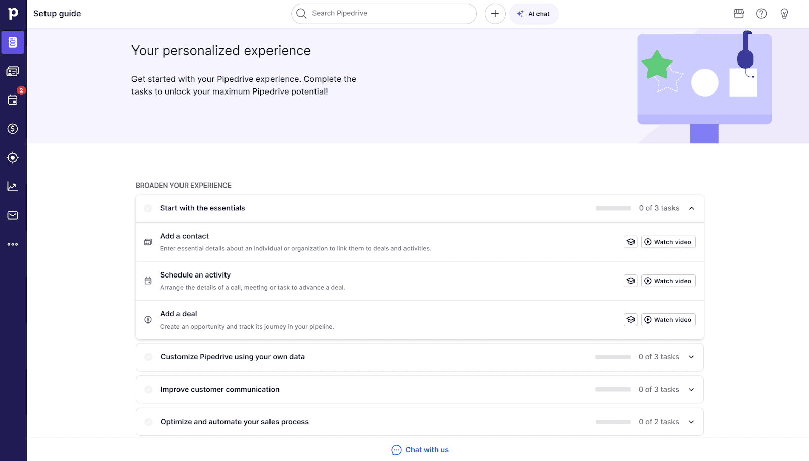The width and height of the screenshot is (809, 461).
Task: Open the Help question mark icon
Action: tap(761, 14)
